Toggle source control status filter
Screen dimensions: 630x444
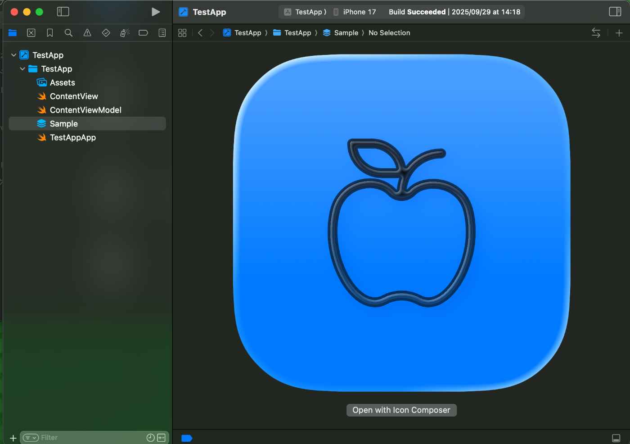[x=161, y=438]
